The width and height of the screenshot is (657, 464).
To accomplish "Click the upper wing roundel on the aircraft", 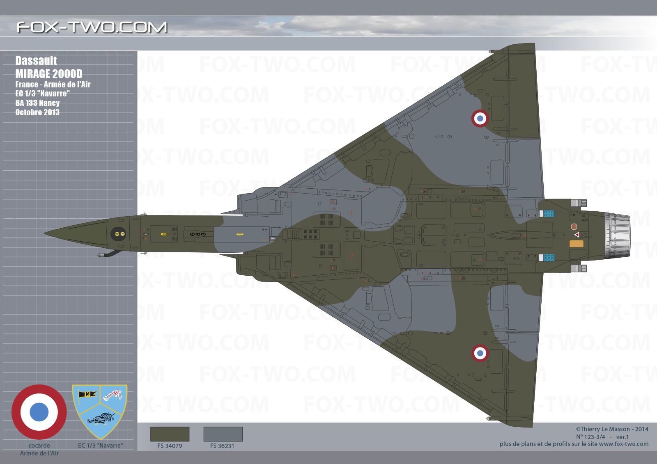I will coord(480,119).
